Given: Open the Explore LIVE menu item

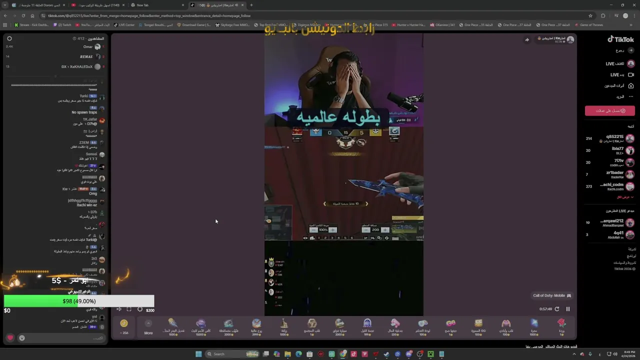Looking at the screenshot, I should coord(620,64).
